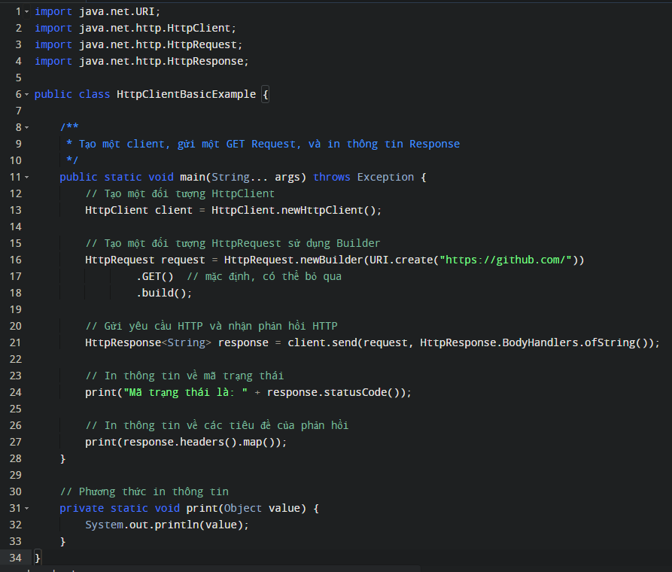
Task: Click the closing brace on line 34
Action: click(38, 558)
